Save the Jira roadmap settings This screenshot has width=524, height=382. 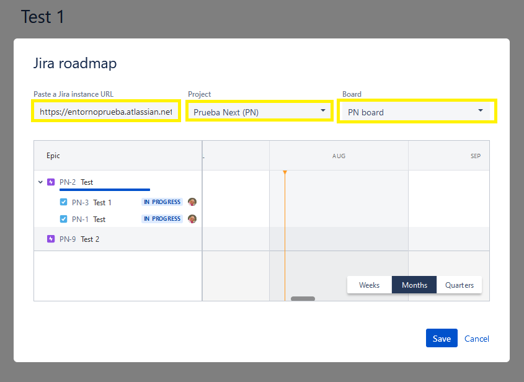click(x=442, y=339)
